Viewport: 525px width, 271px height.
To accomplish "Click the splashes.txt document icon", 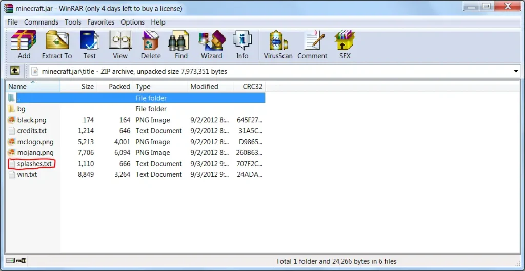I will 12,164.
